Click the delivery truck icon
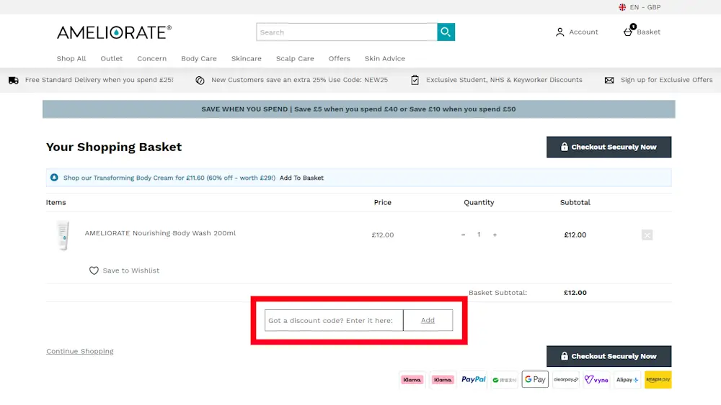721x405 pixels. (14, 81)
